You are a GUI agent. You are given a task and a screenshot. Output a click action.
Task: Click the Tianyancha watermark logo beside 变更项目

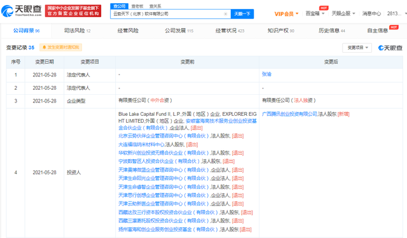point(390,48)
